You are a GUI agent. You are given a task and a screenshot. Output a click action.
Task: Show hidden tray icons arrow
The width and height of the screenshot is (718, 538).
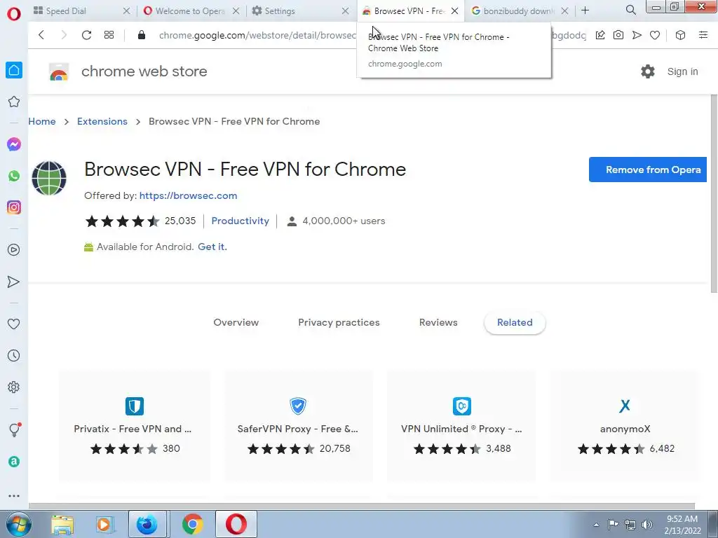pyautogui.click(x=596, y=525)
